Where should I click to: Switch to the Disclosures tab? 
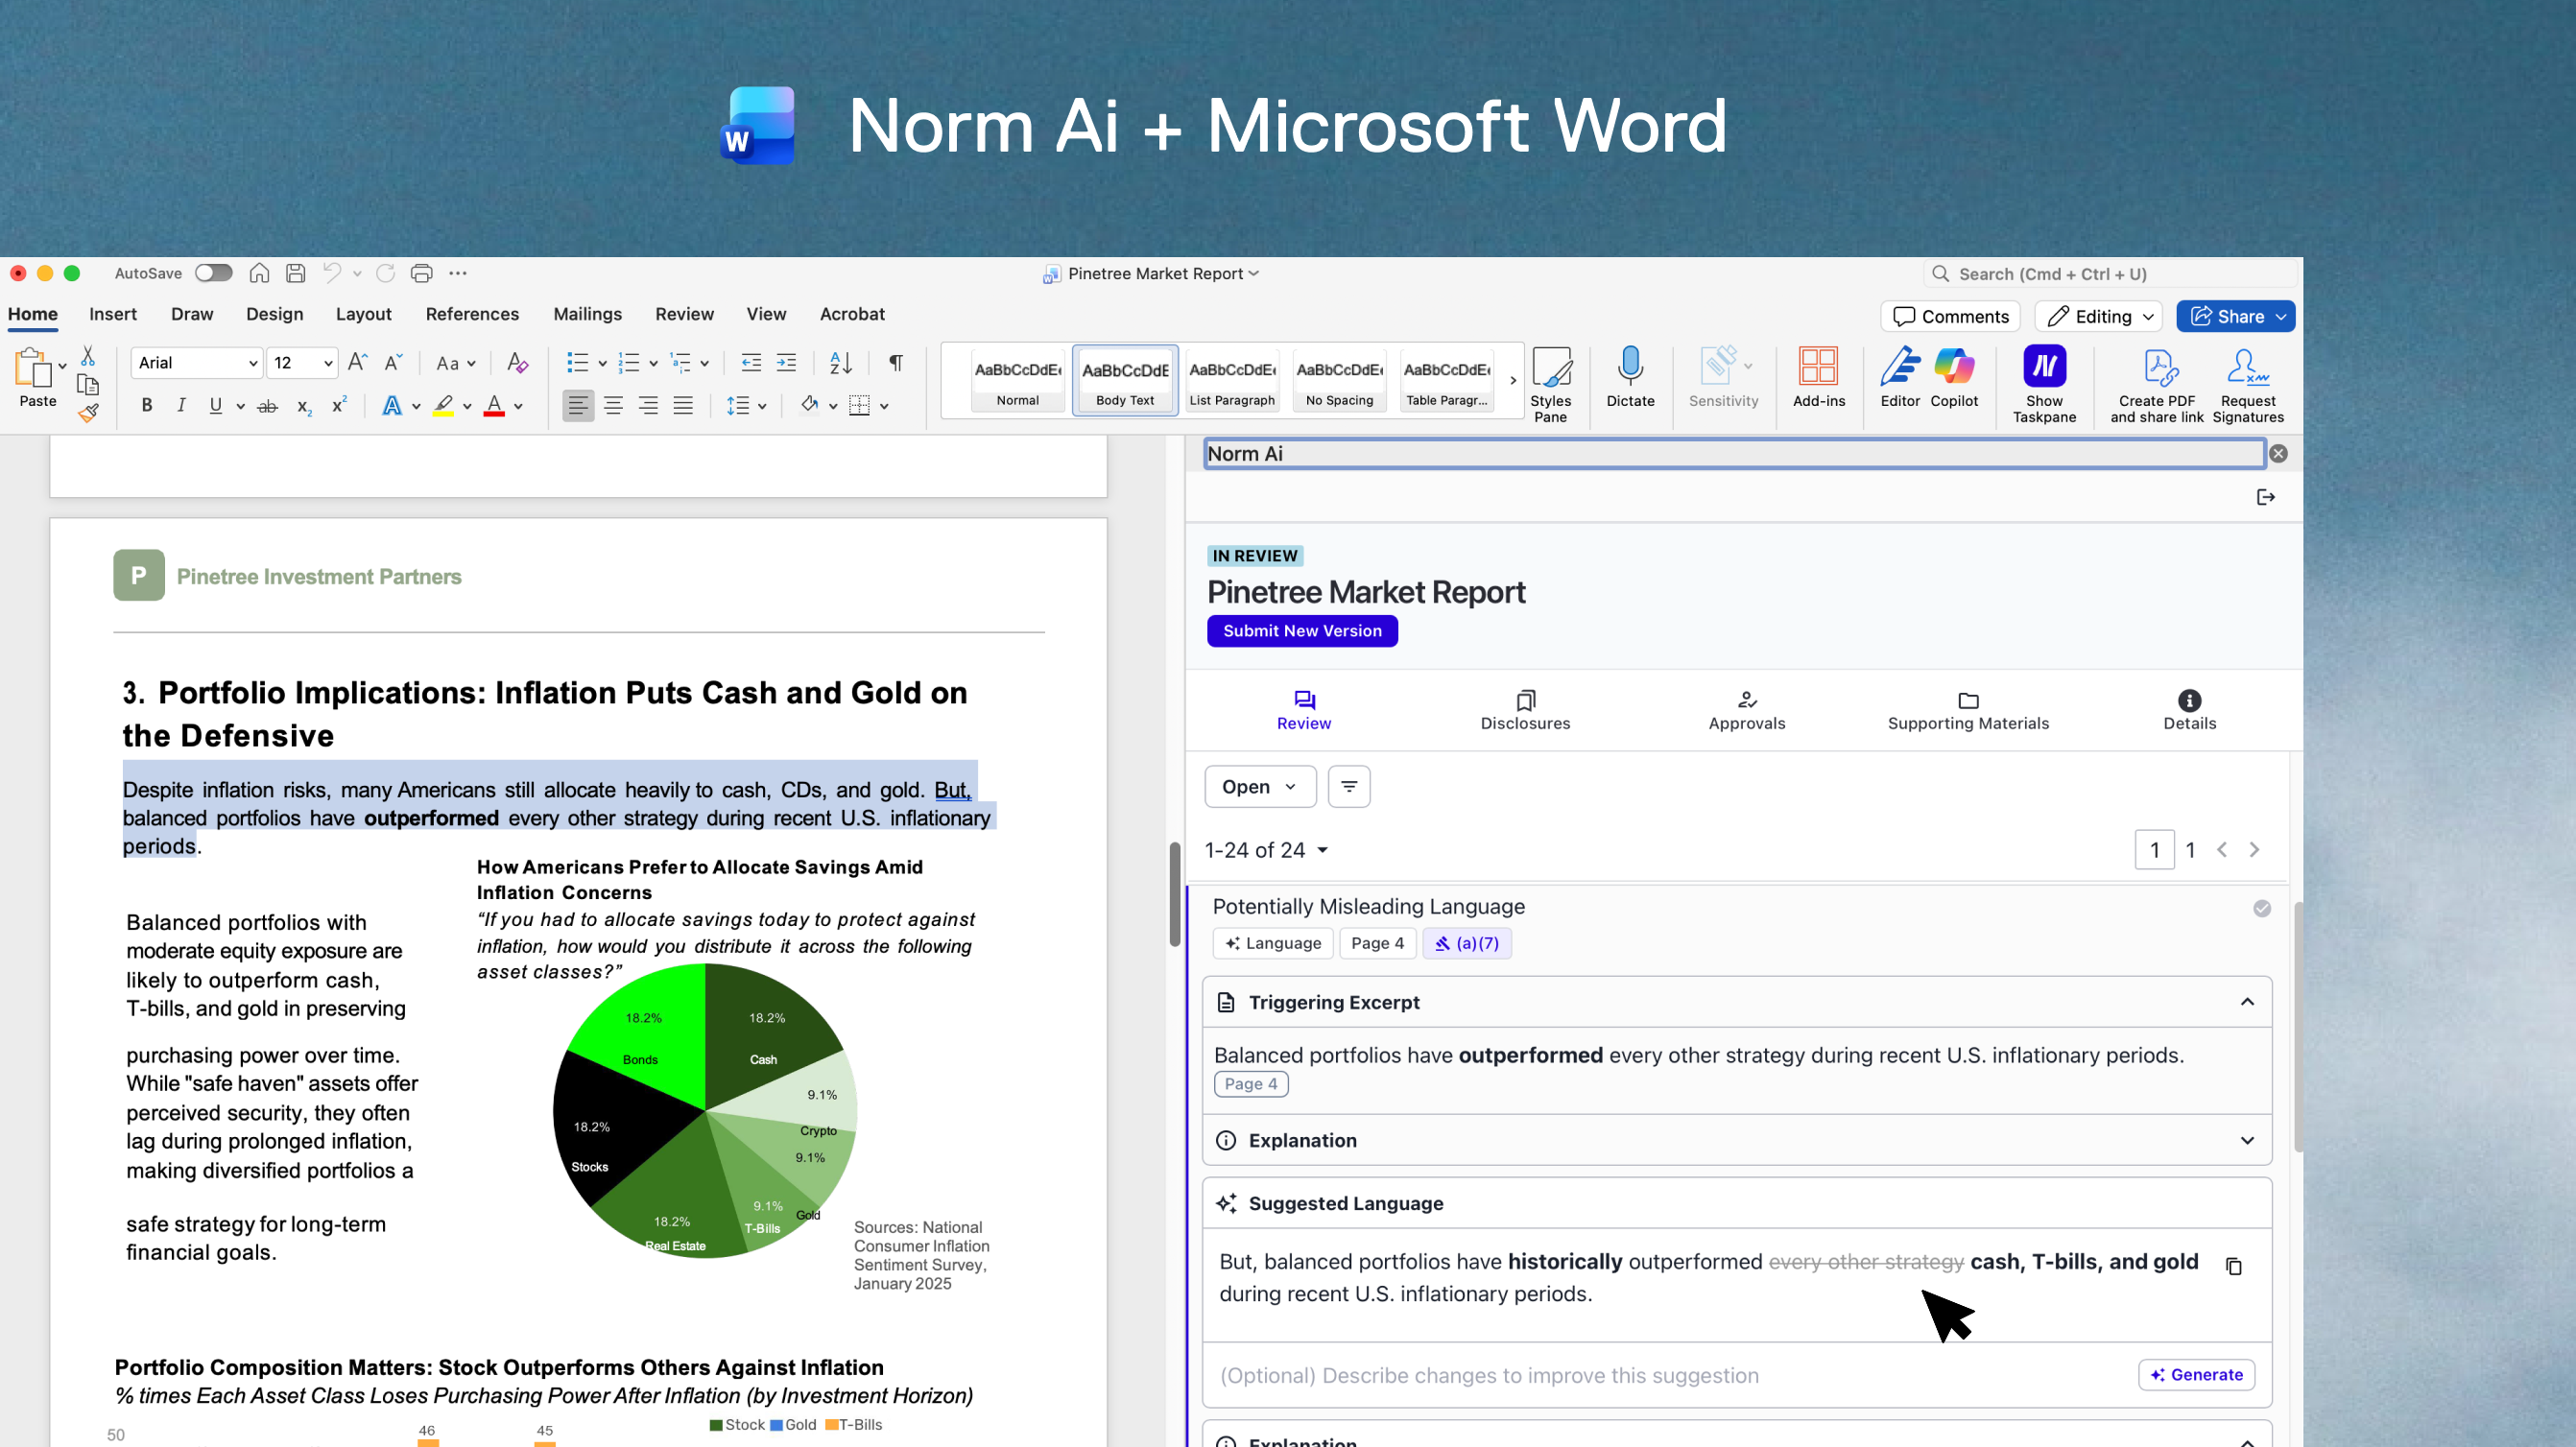[x=1524, y=710]
